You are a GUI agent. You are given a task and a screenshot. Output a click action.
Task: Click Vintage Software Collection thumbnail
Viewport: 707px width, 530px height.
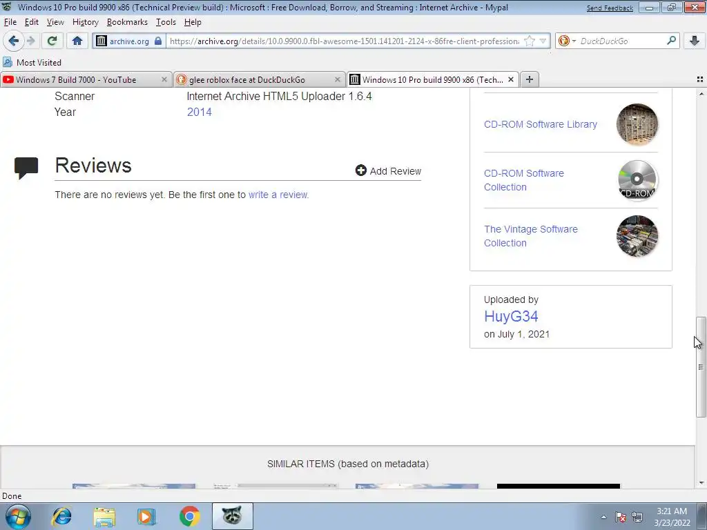(637, 236)
